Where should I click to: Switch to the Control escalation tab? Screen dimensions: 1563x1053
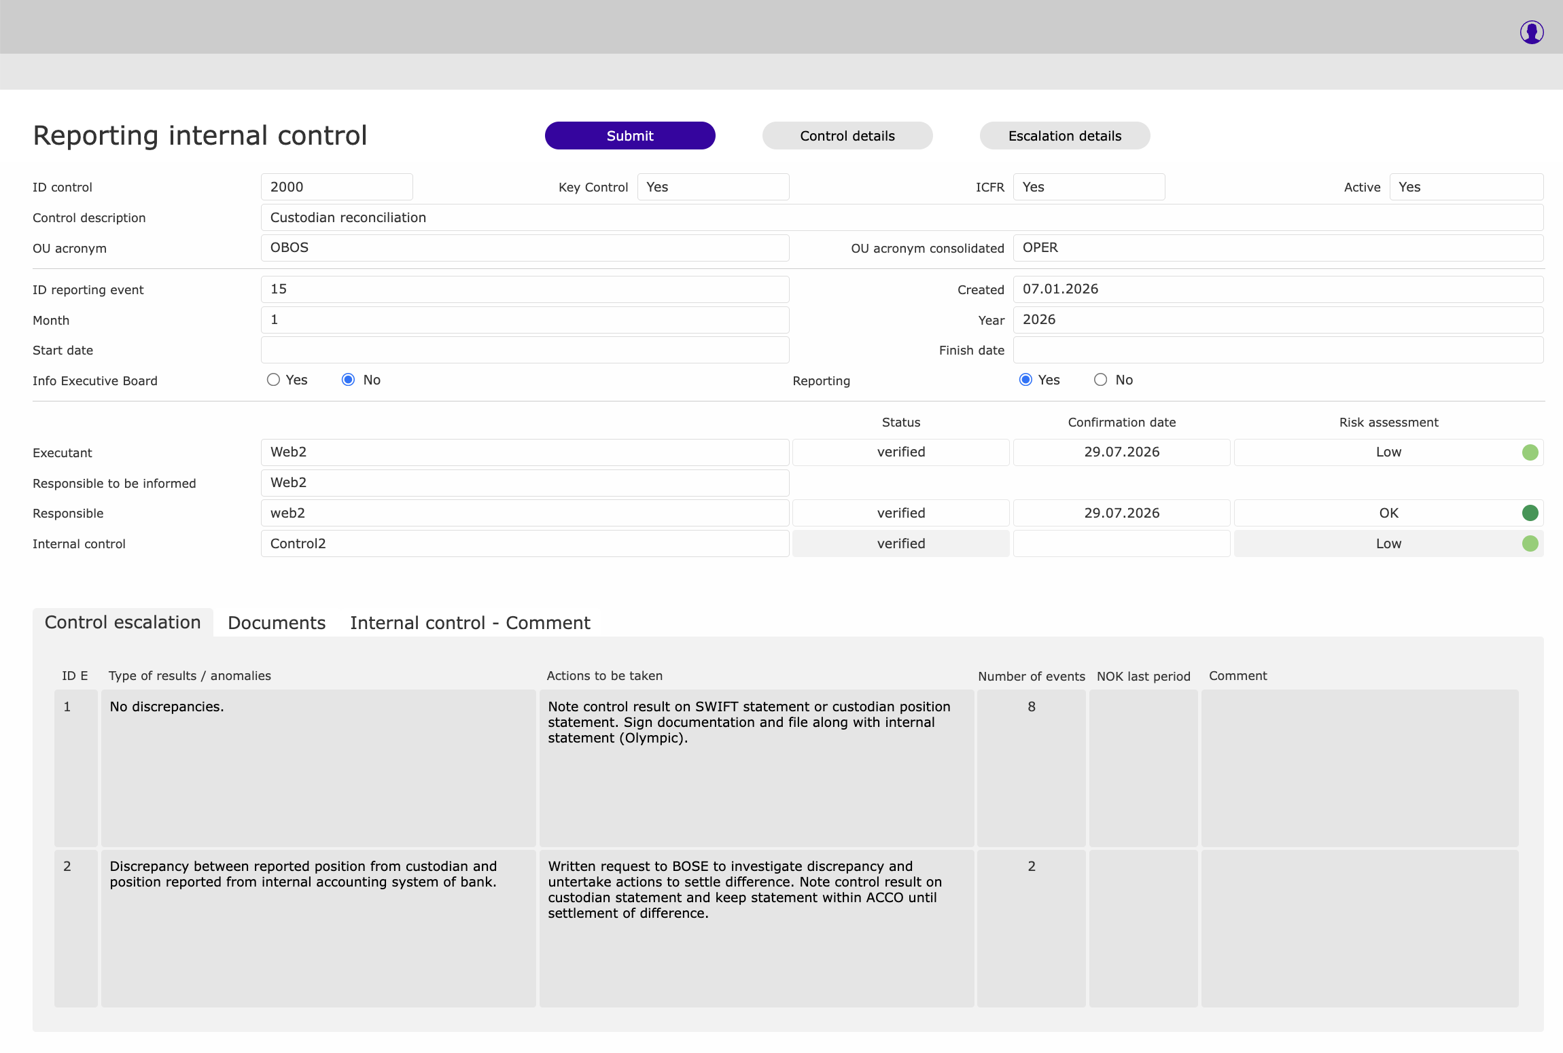[x=123, y=622]
